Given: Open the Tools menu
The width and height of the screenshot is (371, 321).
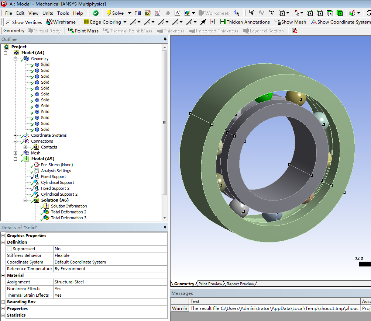Looking at the screenshot, I should (63, 13).
